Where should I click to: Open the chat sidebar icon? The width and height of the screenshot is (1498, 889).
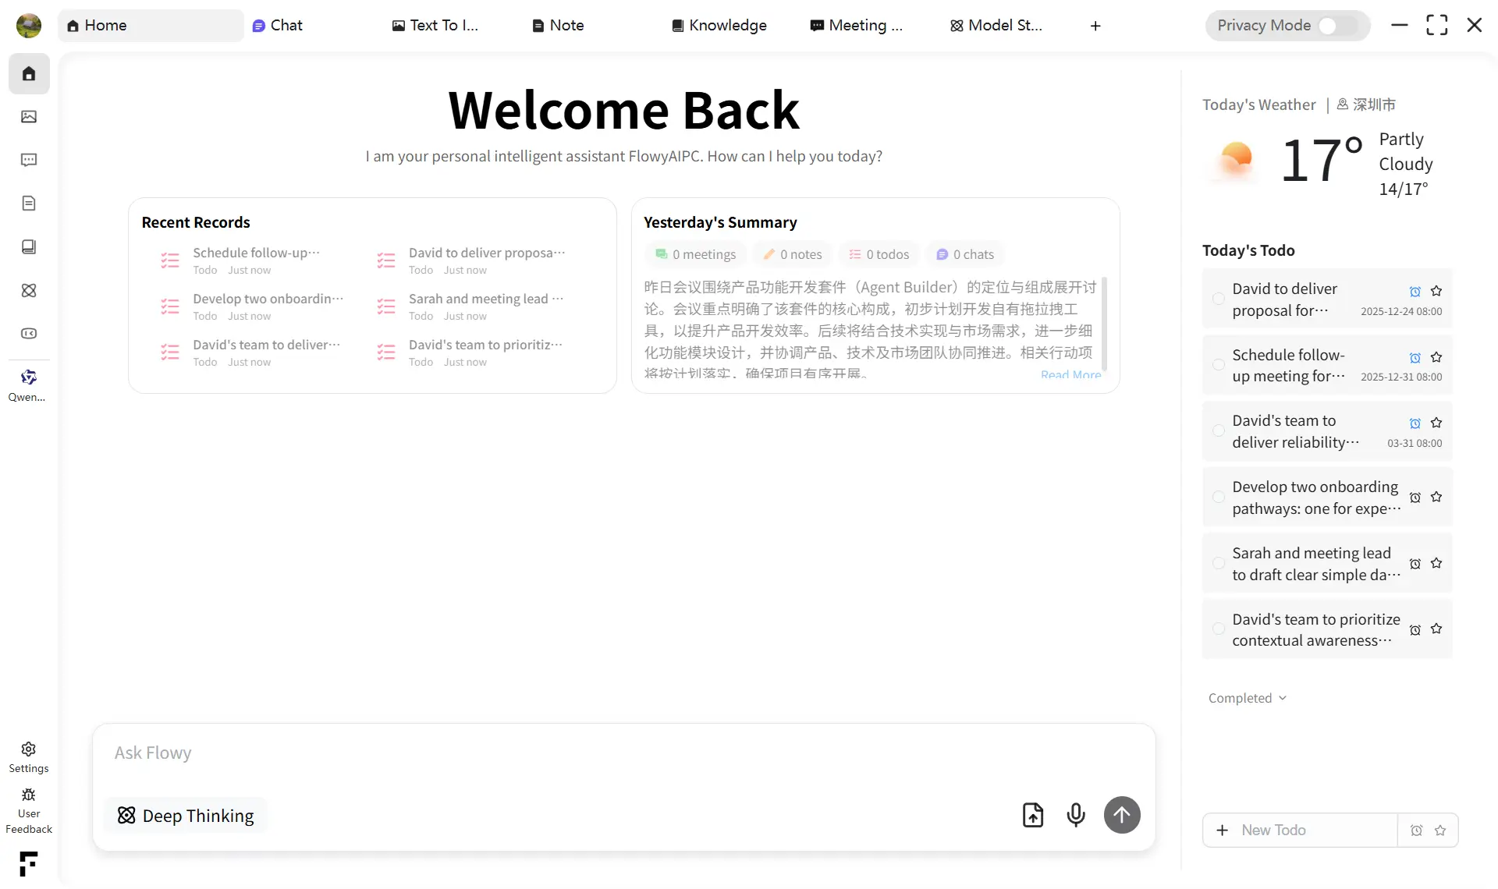(29, 160)
